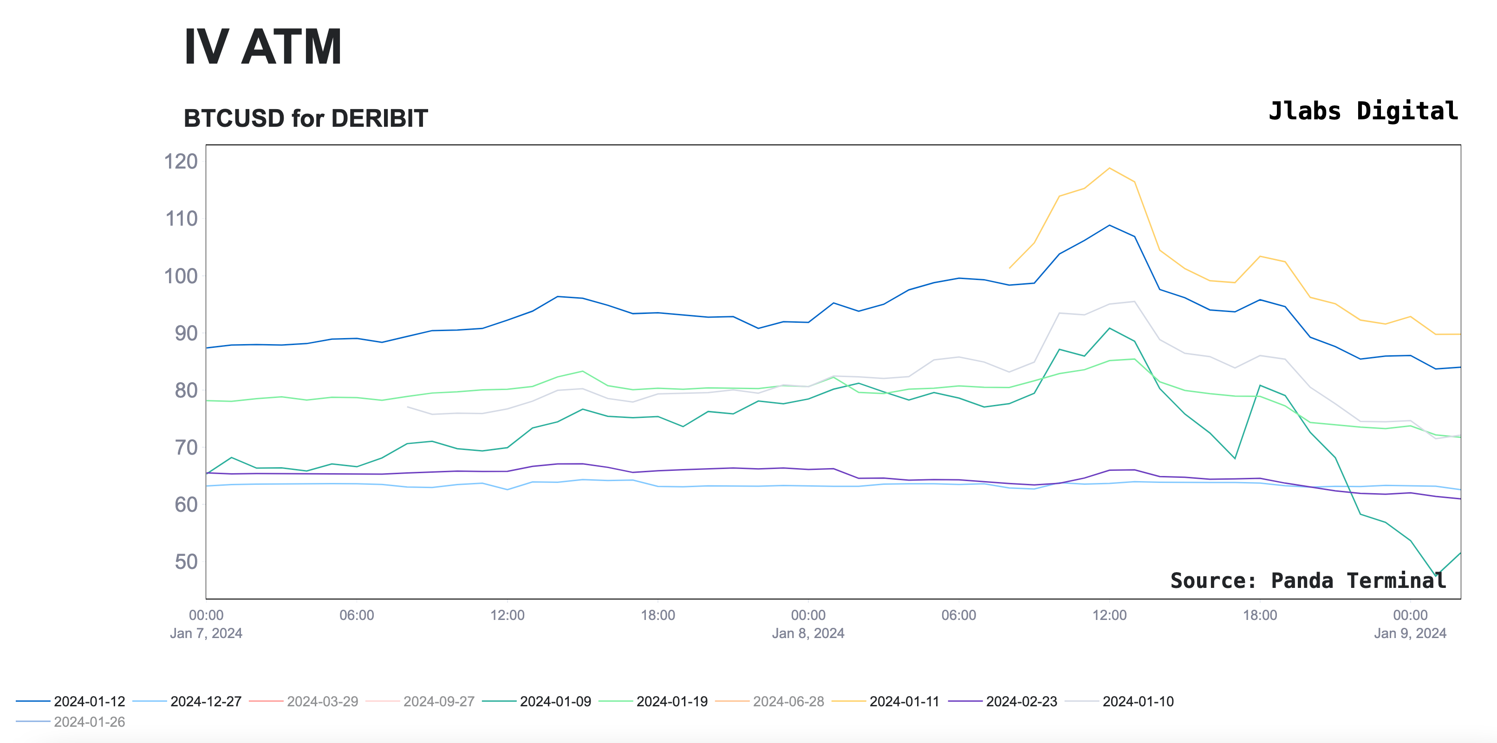Hide the 2024-01-10 grey series

pyautogui.click(x=1138, y=701)
